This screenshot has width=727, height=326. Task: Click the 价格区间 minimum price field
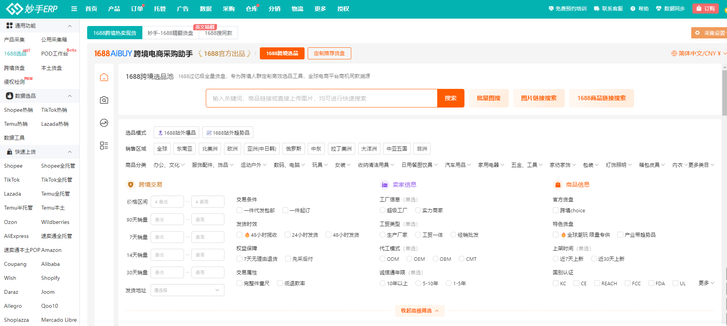pyautogui.click(x=167, y=202)
